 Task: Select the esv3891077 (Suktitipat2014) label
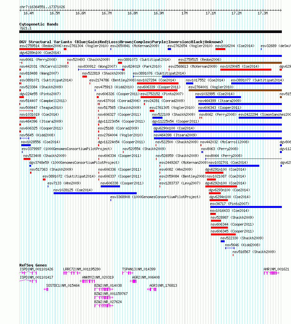[257, 80]
